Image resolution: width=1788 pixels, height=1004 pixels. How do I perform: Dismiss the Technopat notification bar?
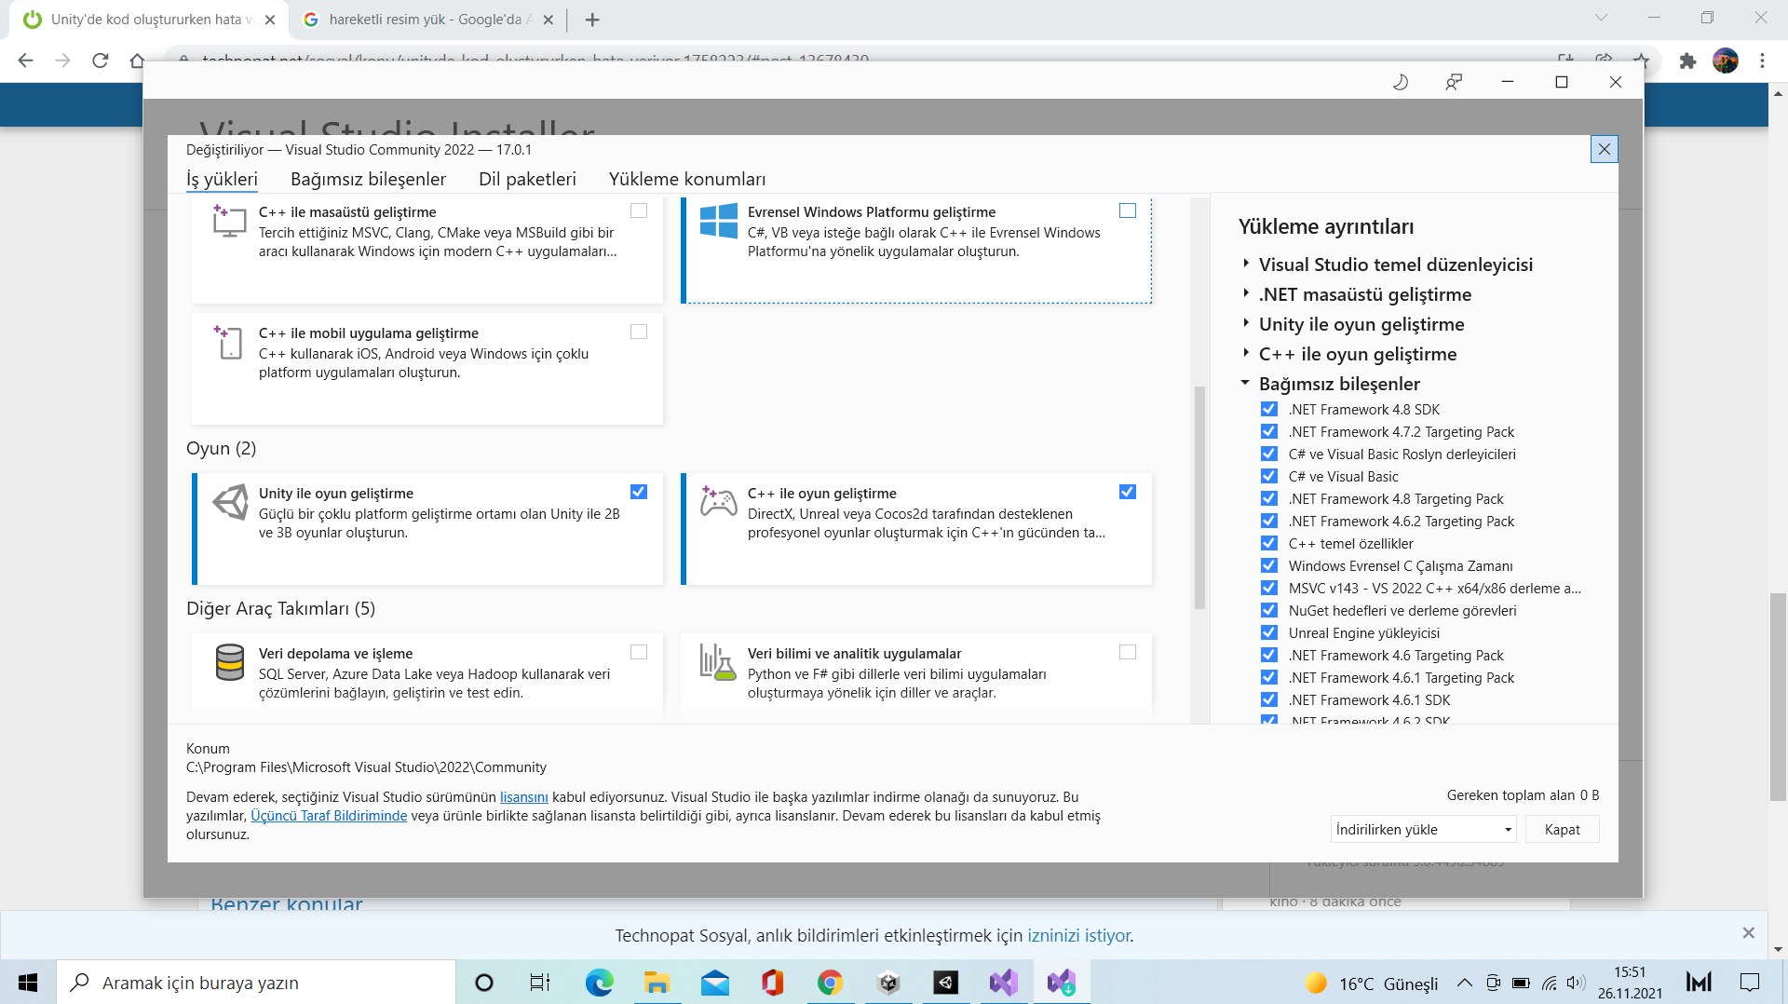(x=1748, y=932)
